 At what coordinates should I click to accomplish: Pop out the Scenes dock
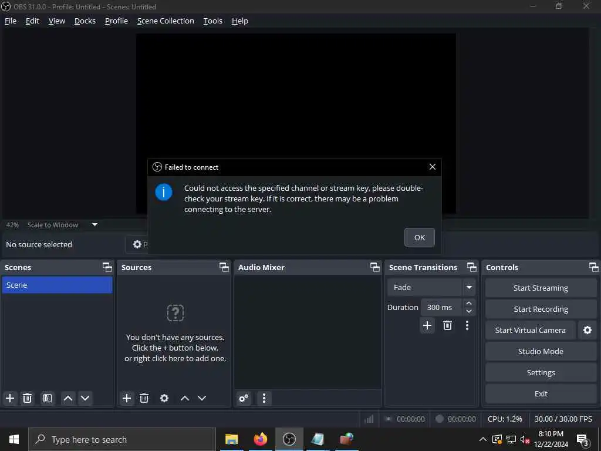[107, 267]
